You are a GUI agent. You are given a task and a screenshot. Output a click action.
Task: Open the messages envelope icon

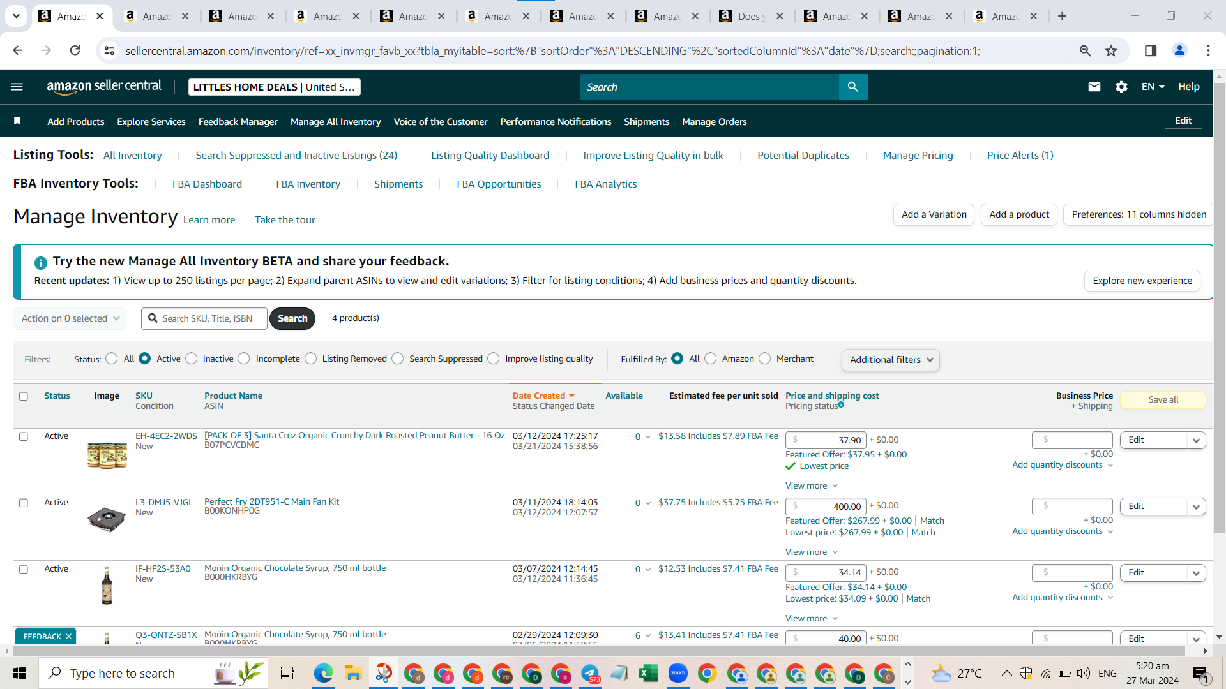[x=1094, y=87]
